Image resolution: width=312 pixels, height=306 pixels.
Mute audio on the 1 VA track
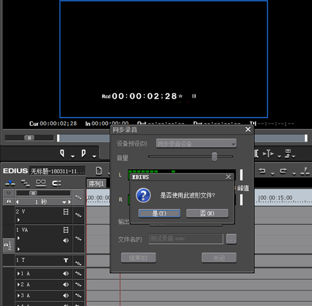click(x=66, y=241)
